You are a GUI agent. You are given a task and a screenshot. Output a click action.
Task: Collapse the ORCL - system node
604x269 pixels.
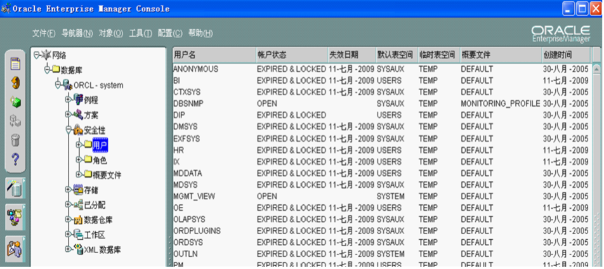coord(58,85)
